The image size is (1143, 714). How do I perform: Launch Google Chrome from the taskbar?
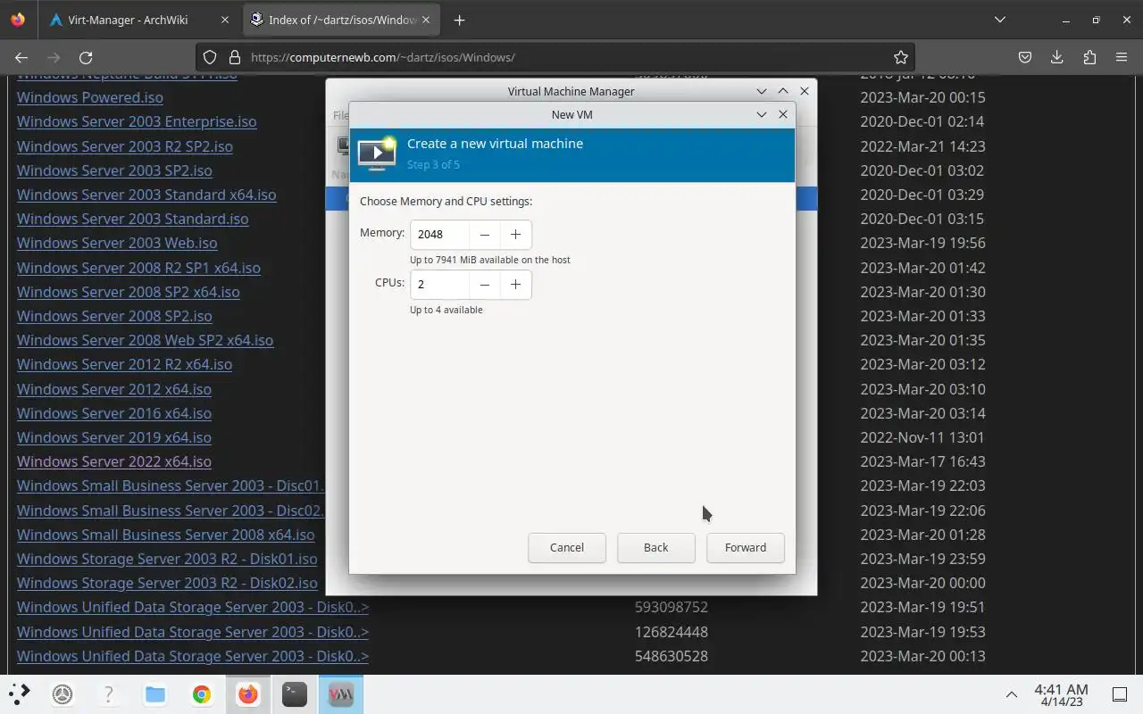(x=202, y=693)
